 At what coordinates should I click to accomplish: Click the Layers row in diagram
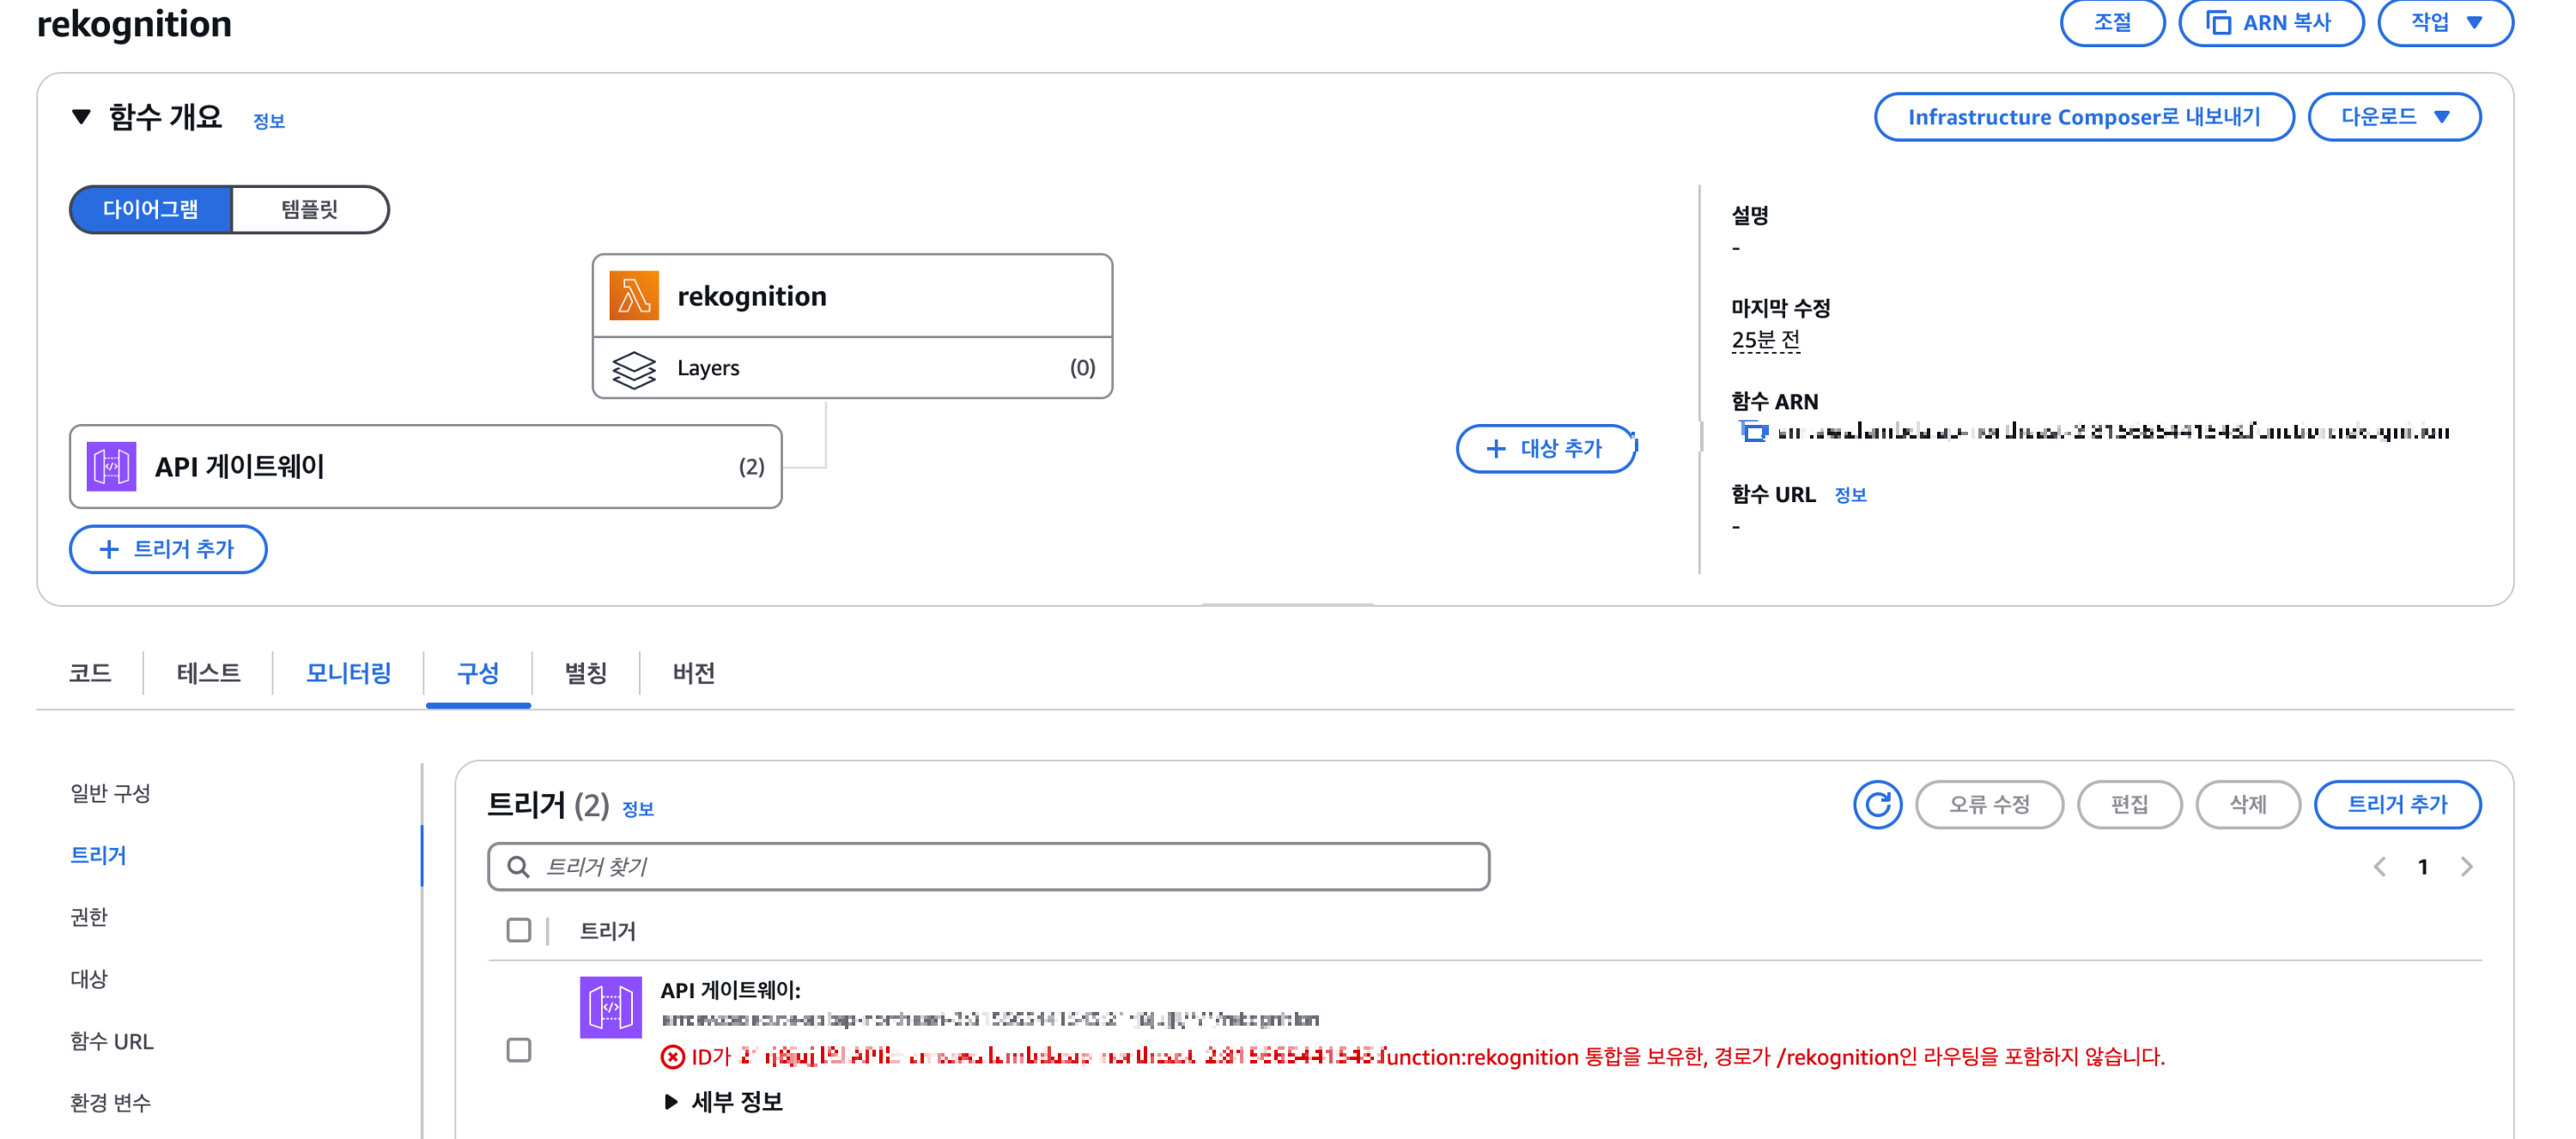pyautogui.click(x=852, y=368)
